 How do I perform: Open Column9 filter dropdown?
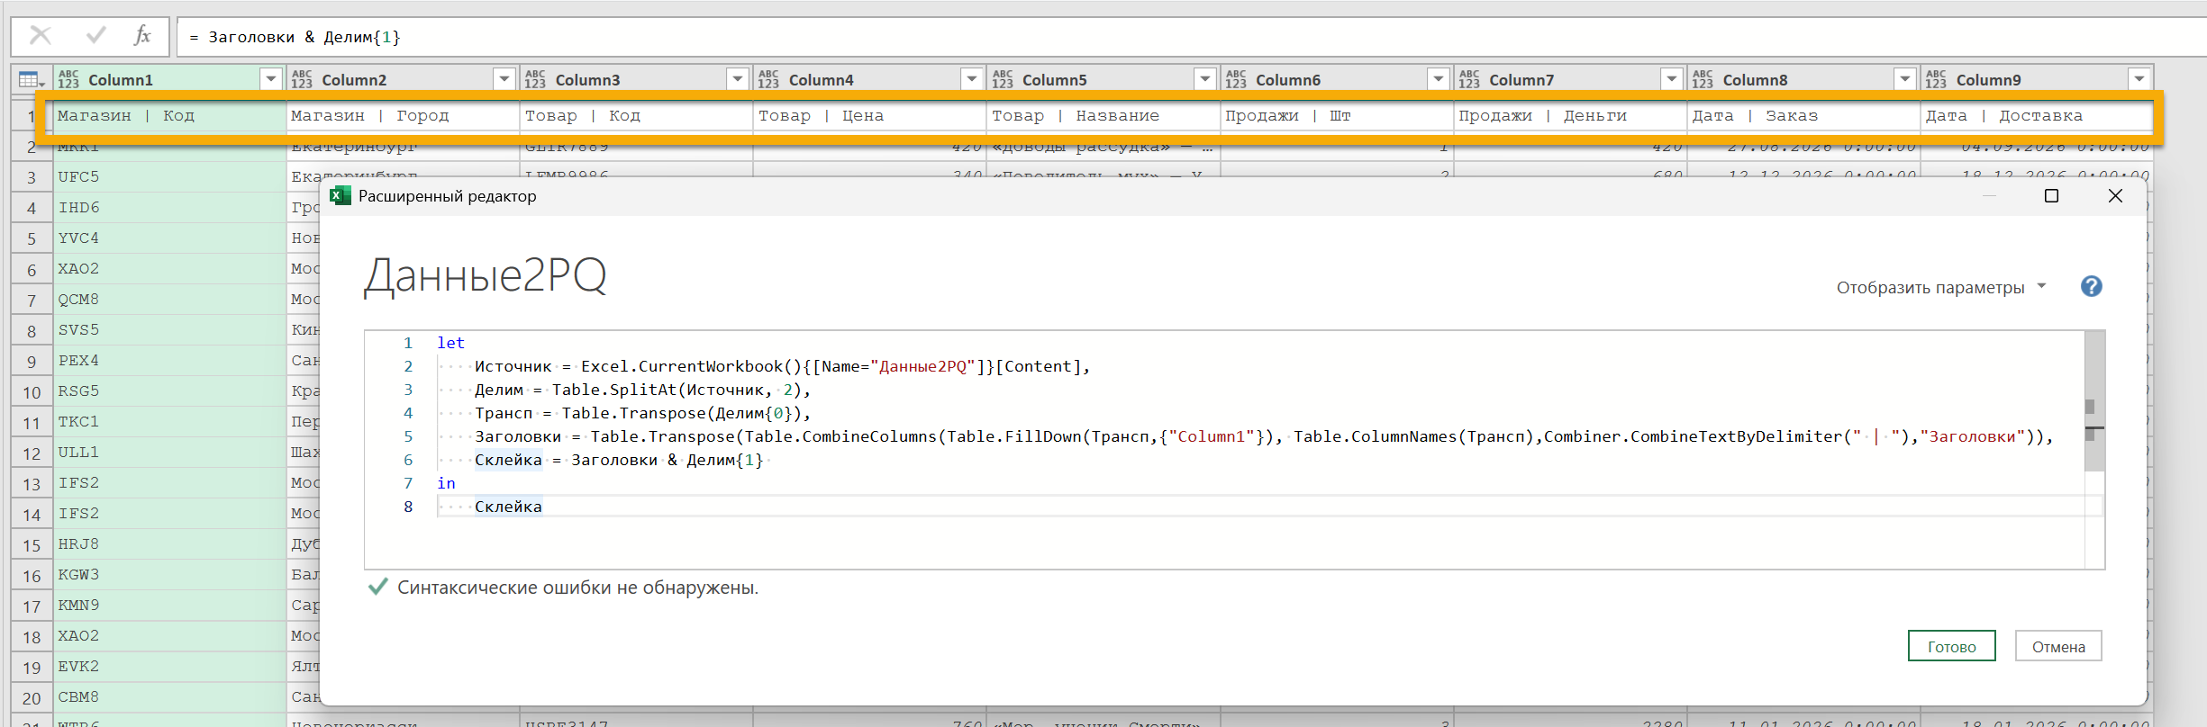click(2139, 79)
